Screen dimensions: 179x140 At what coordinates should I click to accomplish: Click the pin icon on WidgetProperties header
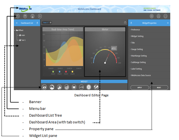[131, 23]
